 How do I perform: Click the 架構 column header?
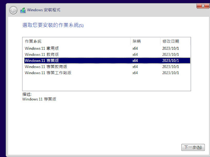[145, 41]
